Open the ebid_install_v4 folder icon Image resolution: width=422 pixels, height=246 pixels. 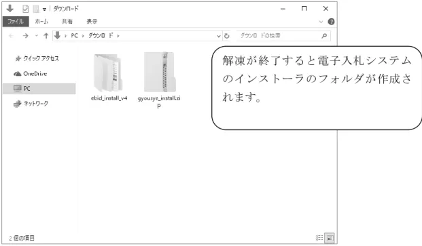click(x=108, y=73)
